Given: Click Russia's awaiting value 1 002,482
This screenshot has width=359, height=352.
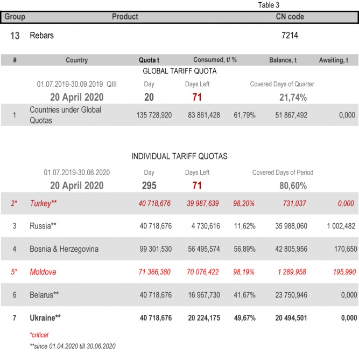Looking at the screenshot, I should pos(337,226).
